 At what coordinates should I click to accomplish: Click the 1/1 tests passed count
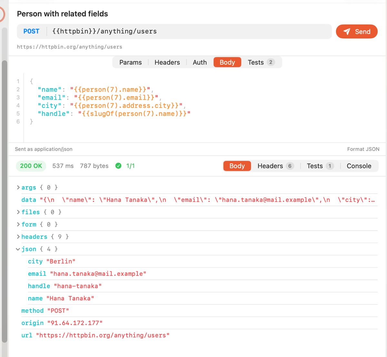point(130,166)
